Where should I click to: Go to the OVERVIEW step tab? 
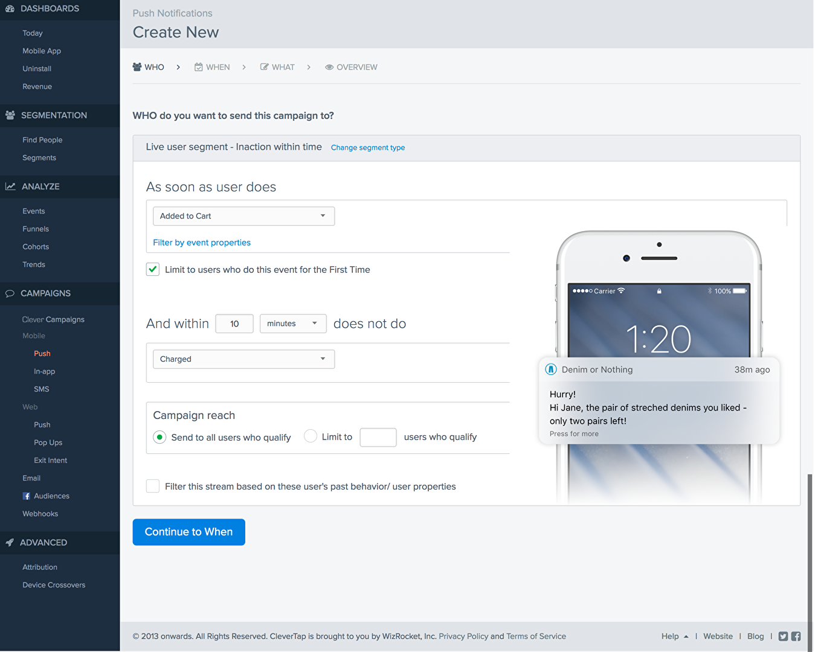[x=351, y=67]
